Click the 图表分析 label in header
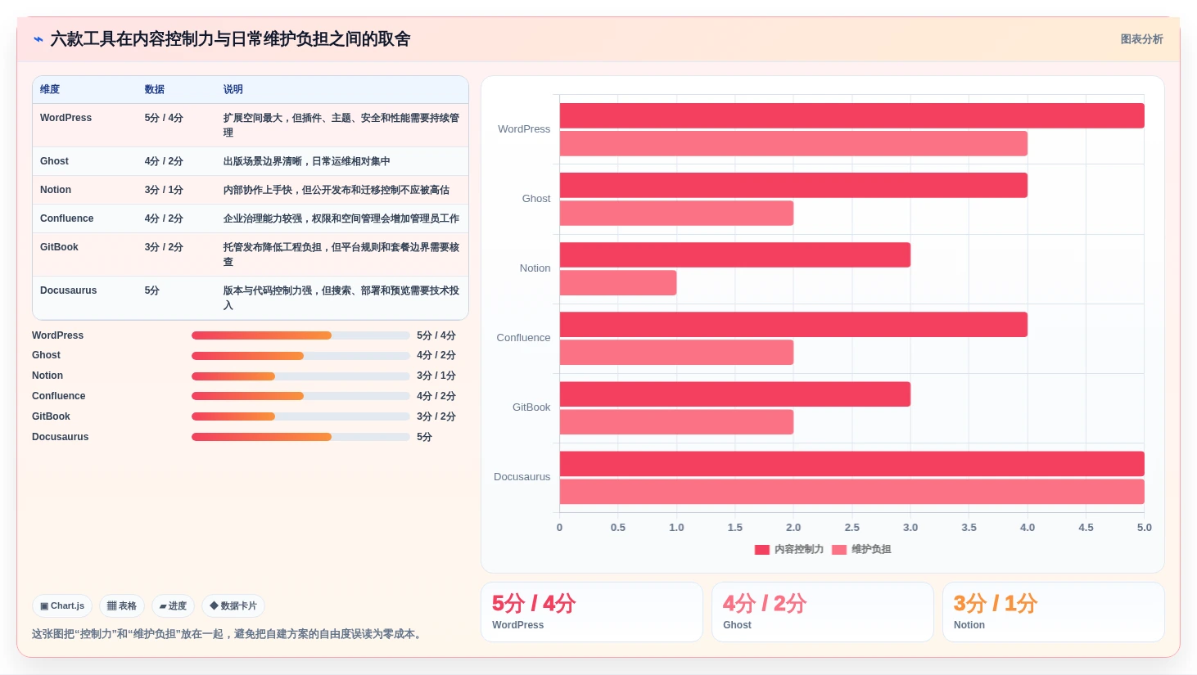The width and height of the screenshot is (1197, 675). [x=1141, y=39]
